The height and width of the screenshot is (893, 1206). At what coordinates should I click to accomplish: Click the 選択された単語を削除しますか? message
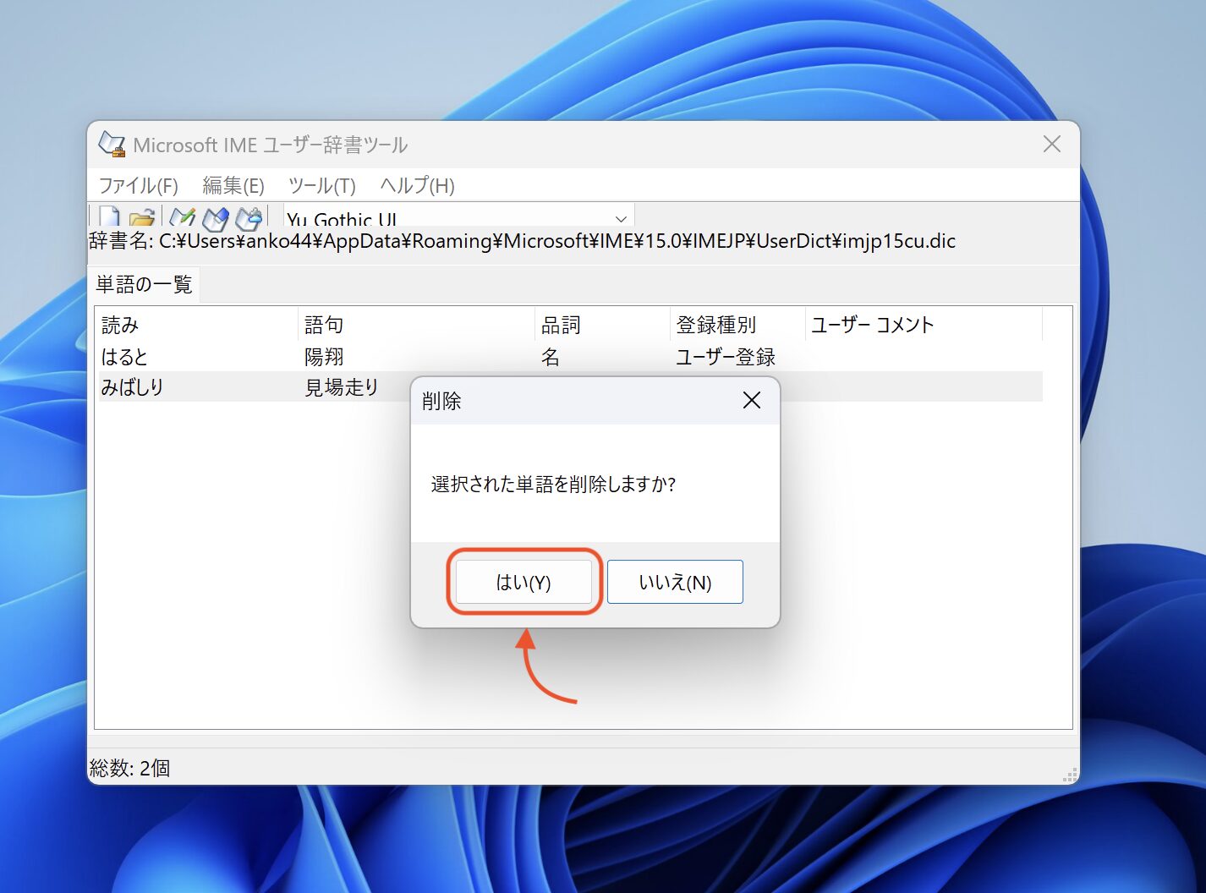click(x=553, y=485)
